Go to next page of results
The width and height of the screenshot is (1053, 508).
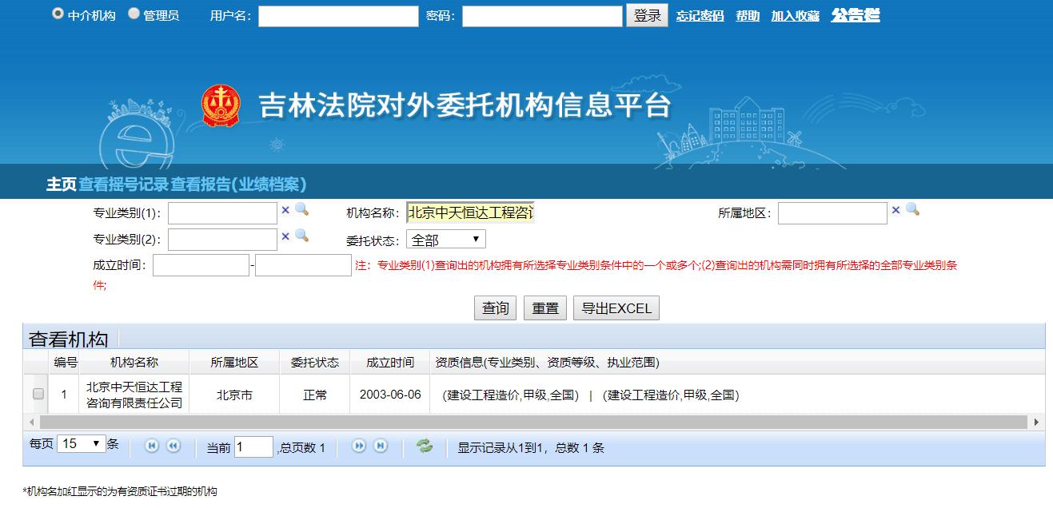[x=359, y=446]
